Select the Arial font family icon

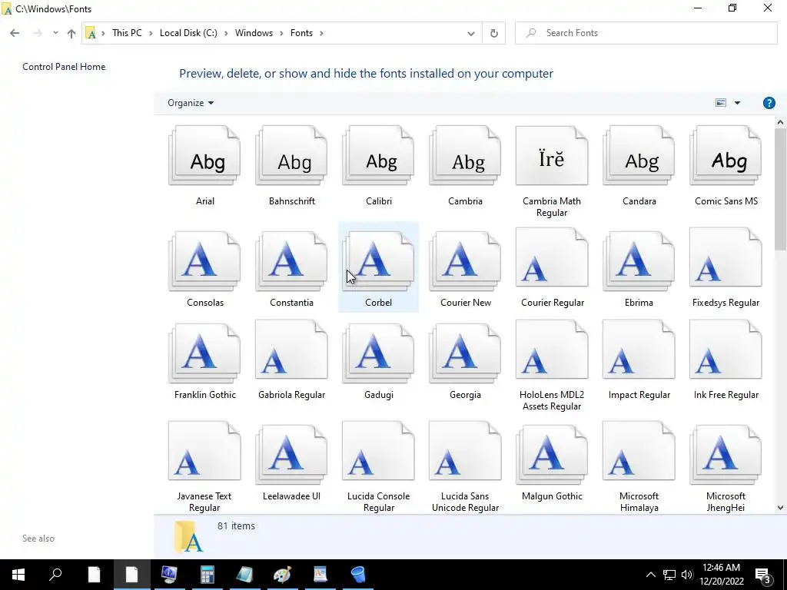(204, 156)
